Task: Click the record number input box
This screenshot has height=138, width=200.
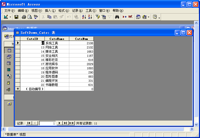Action: point(47,123)
